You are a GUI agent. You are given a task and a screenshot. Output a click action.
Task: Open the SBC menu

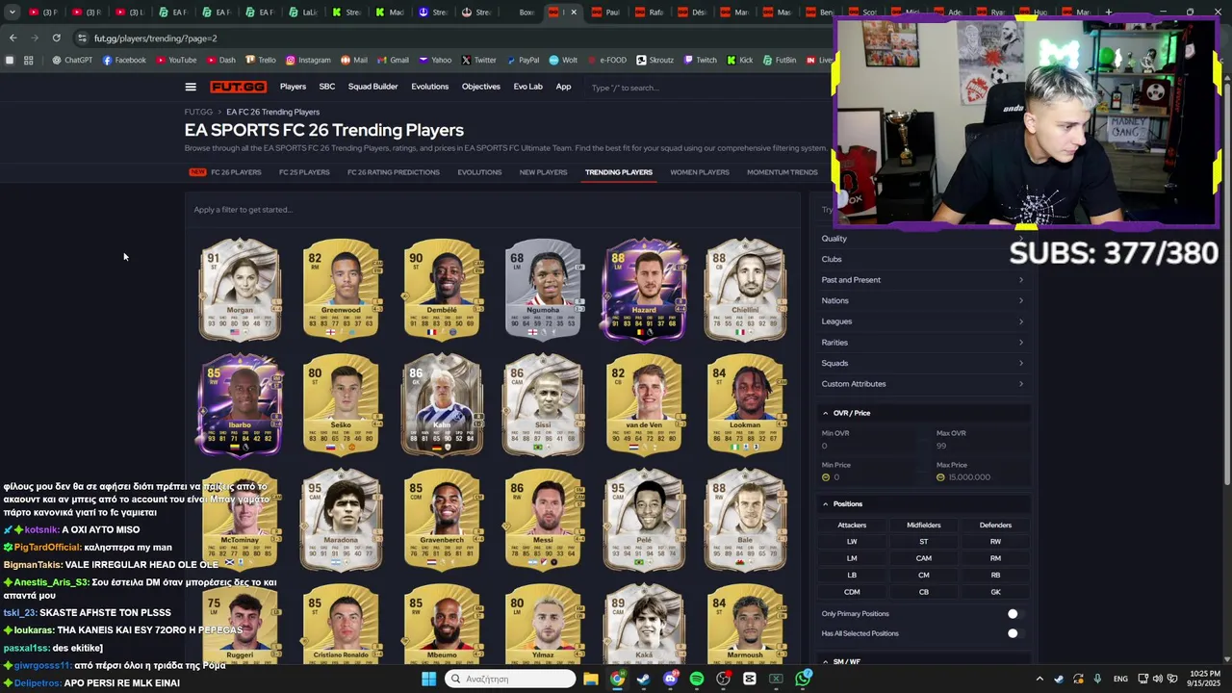click(327, 87)
